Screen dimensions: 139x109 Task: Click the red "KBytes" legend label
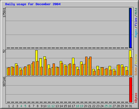(136, 98)
